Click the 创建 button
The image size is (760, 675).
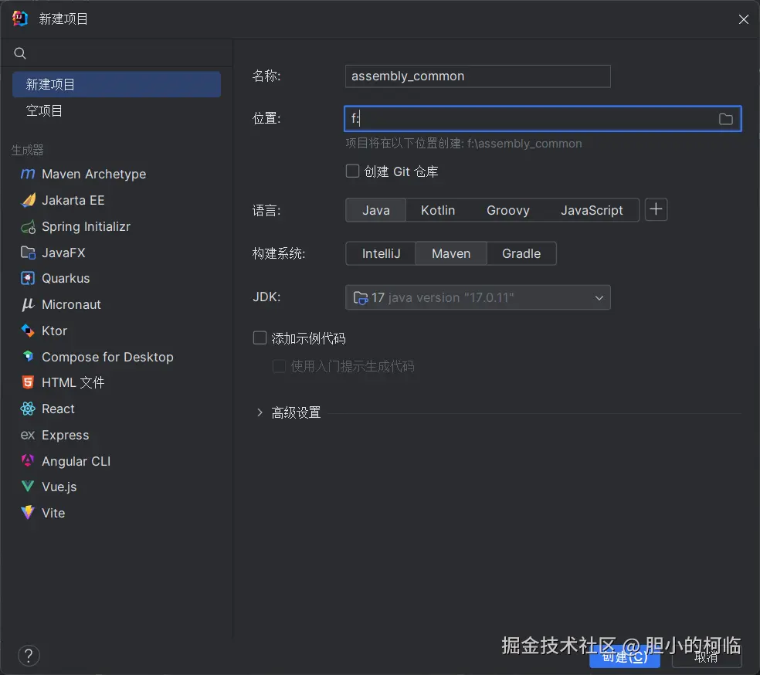(625, 657)
